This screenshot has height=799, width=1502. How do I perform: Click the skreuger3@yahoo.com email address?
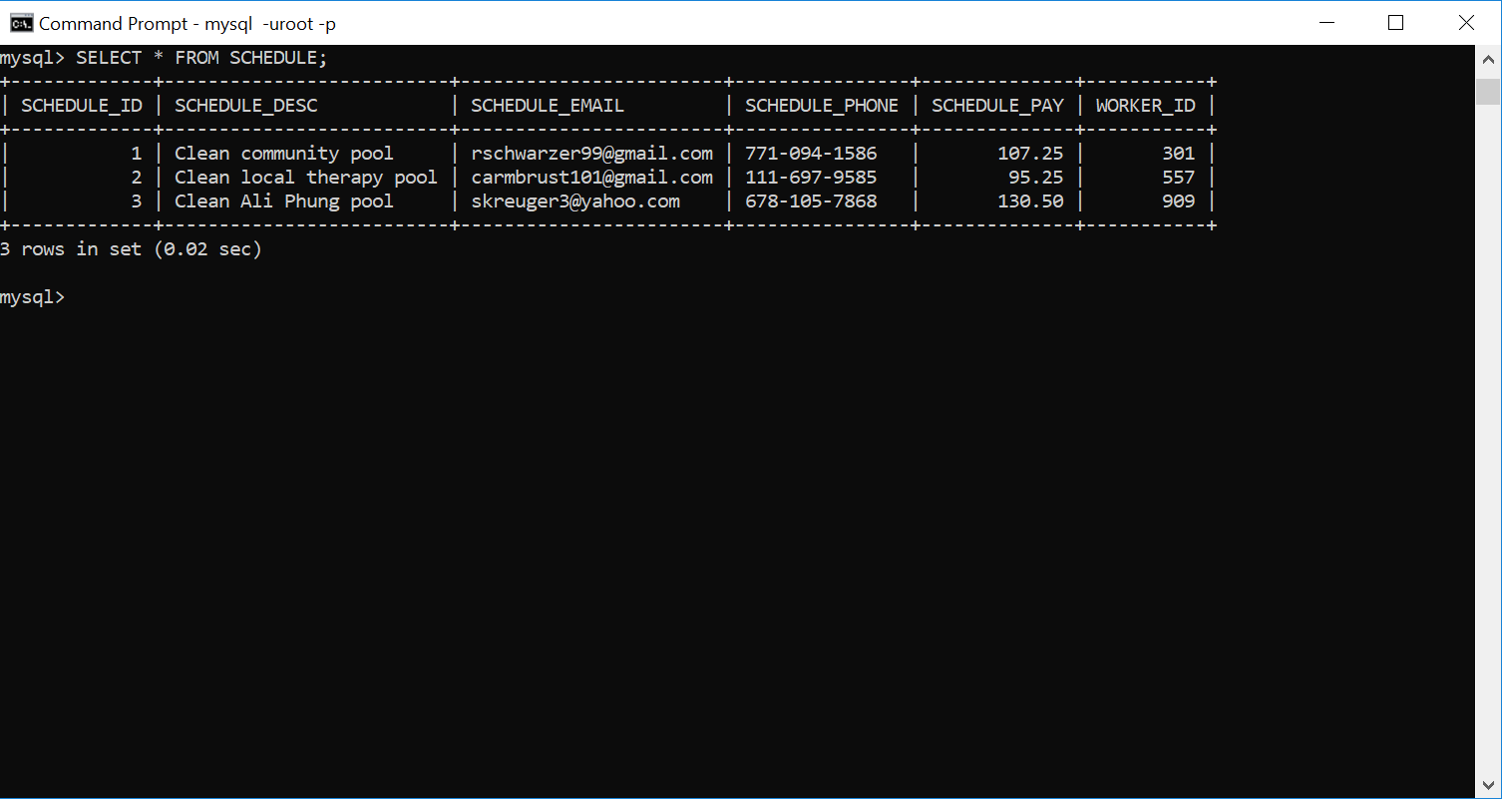click(x=575, y=200)
